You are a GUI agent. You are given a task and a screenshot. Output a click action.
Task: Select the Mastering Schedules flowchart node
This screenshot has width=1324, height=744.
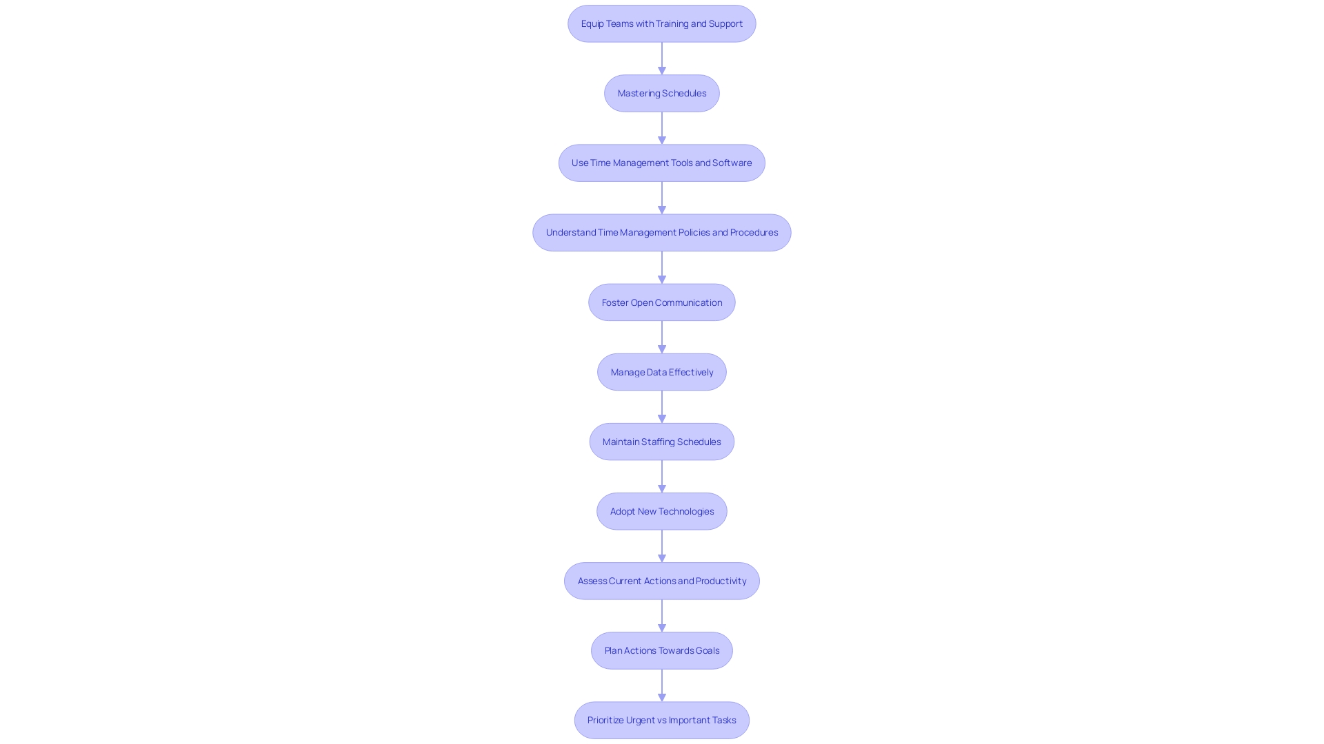tap(662, 93)
